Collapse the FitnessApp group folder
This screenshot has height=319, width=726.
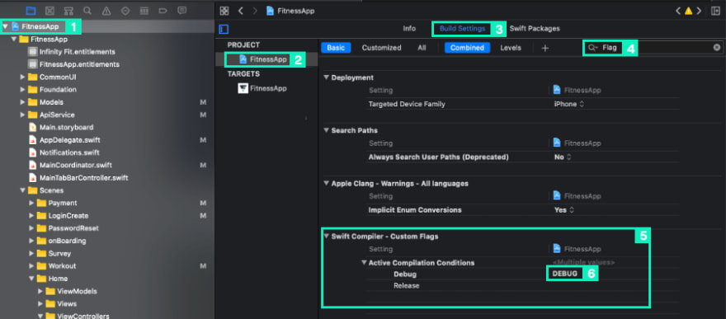14,40
